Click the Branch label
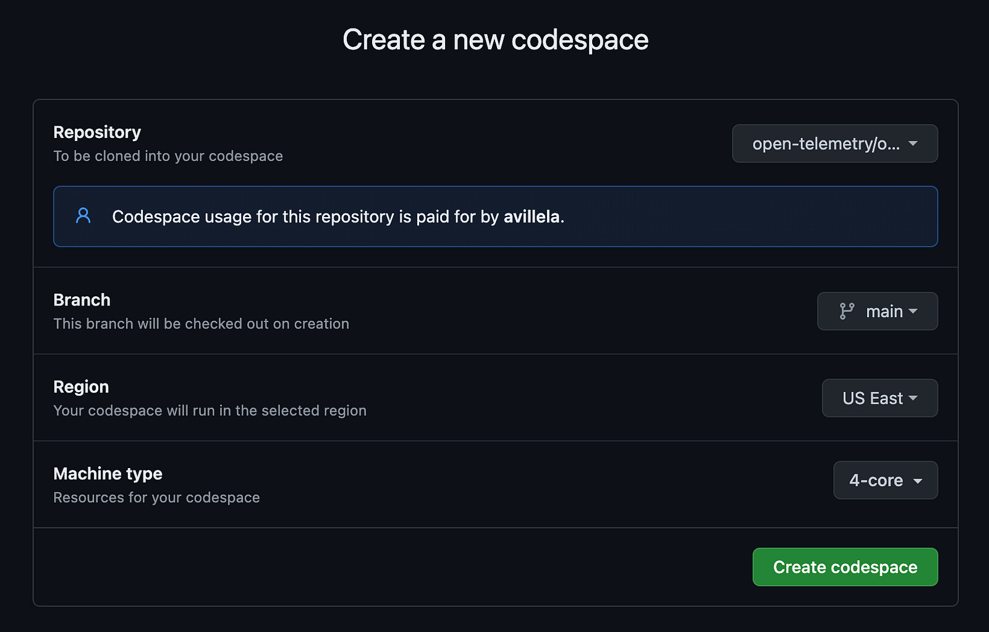Viewport: 989px width, 632px height. tap(82, 300)
